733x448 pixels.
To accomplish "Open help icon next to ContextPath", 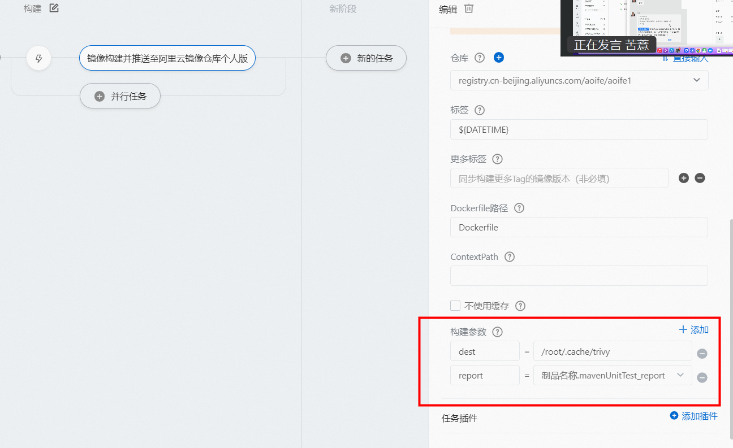I will (x=509, y=256).
